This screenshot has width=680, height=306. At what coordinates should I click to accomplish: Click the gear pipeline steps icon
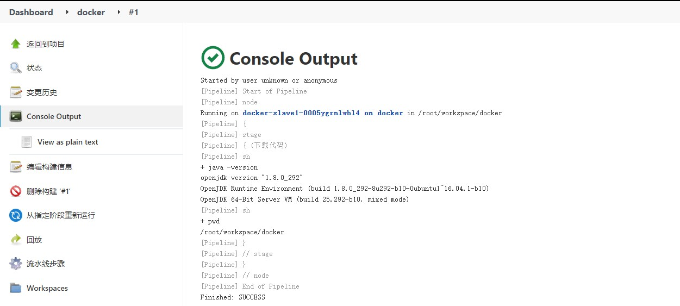click(x=16, y=264)
